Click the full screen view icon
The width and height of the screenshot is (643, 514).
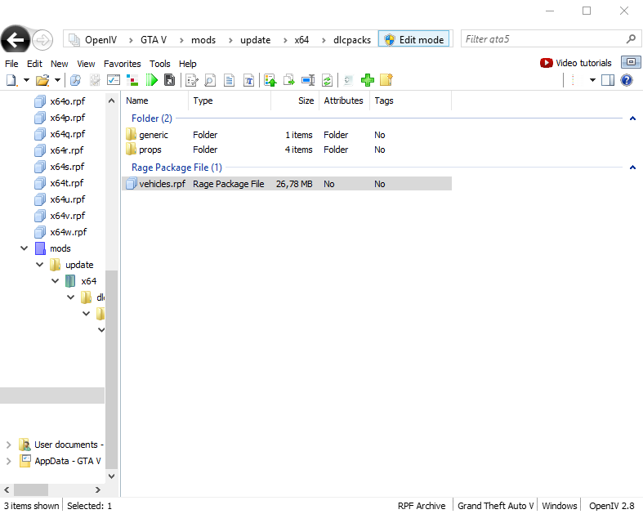[x=631, y=62]
